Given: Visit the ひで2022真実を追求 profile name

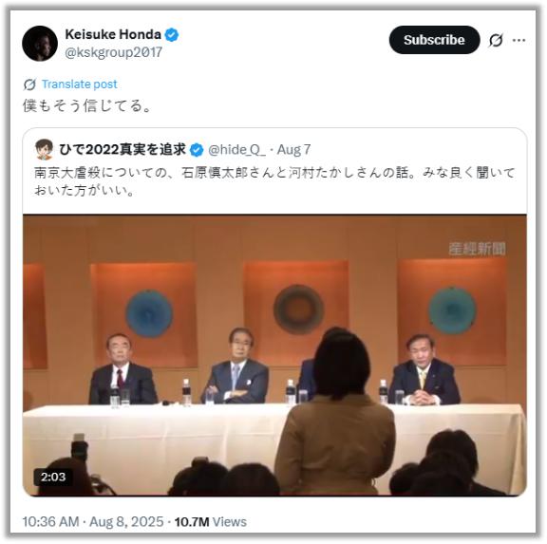Looking at the screenshot, I should click(123, 150).
